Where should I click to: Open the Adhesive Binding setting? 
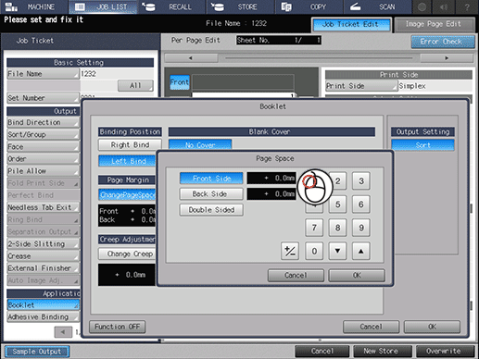pyautogui.click(x=43, y=317)
